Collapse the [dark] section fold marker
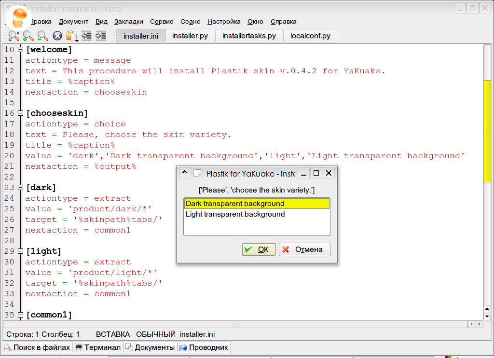 (20, 188)
